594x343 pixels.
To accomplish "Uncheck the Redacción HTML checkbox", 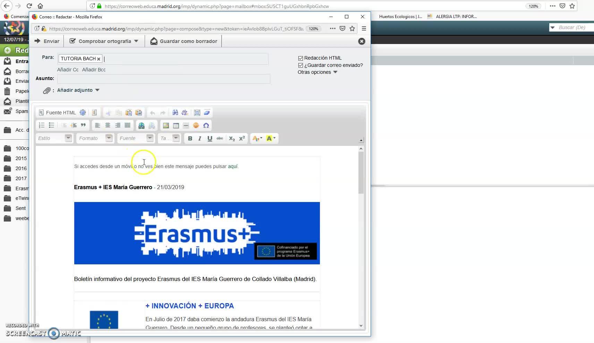I will (x=300, y=58).
